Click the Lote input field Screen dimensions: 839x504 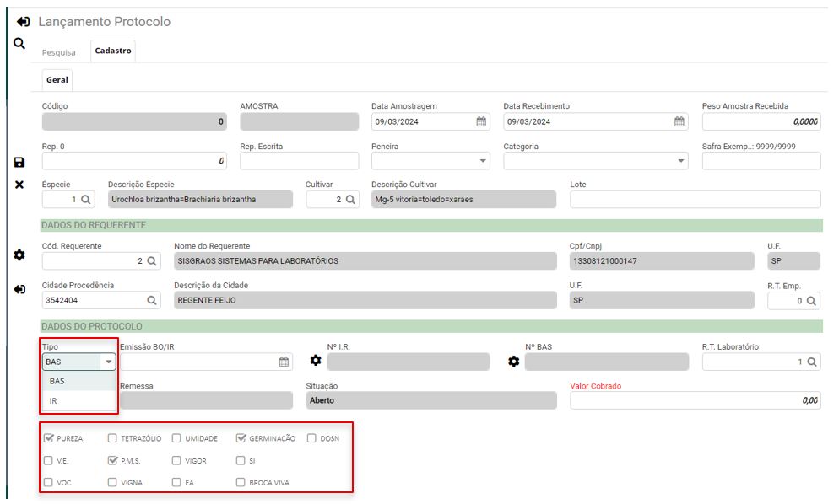695,200
